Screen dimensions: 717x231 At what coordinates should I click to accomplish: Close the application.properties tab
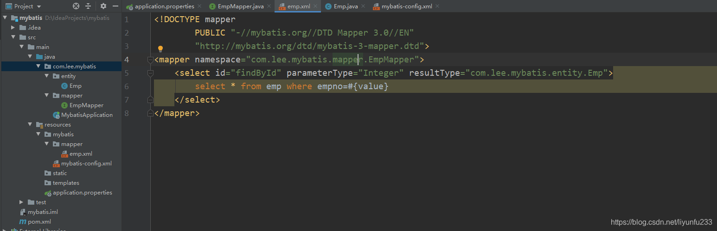click(x=199, y=6)
